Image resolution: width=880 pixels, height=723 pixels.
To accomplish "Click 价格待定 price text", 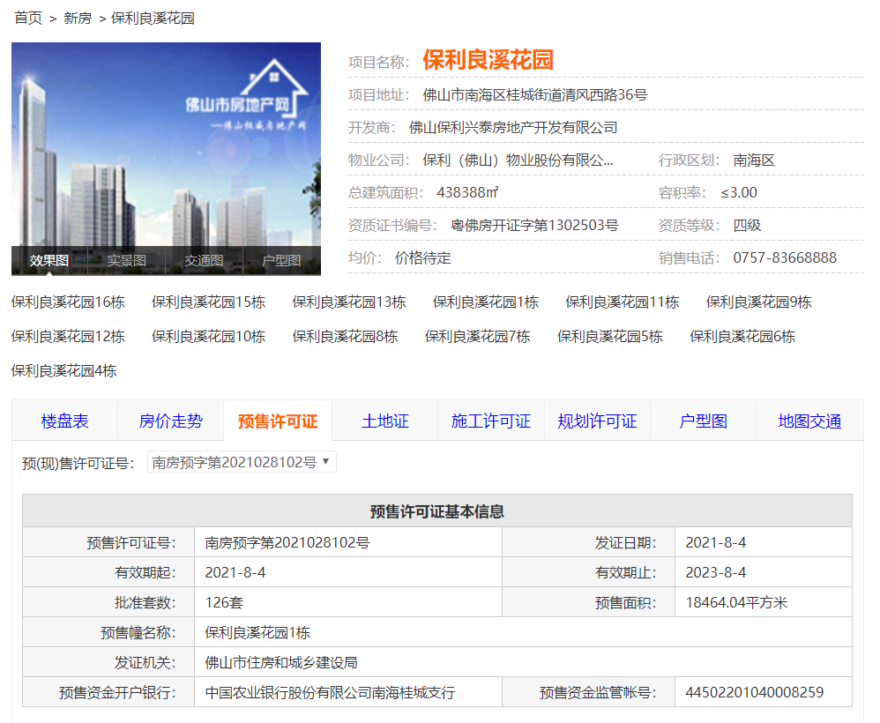I will point(423,258).
